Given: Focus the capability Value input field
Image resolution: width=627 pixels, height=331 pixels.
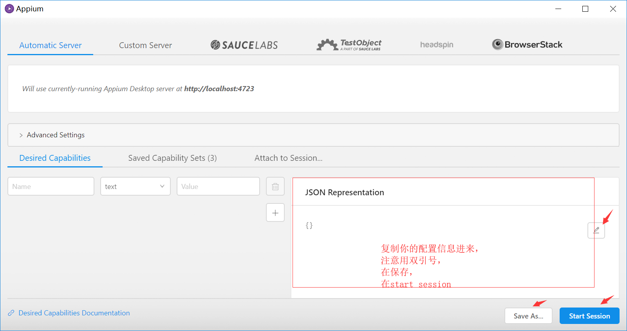Looking at the screenshot, I should 218,186.
